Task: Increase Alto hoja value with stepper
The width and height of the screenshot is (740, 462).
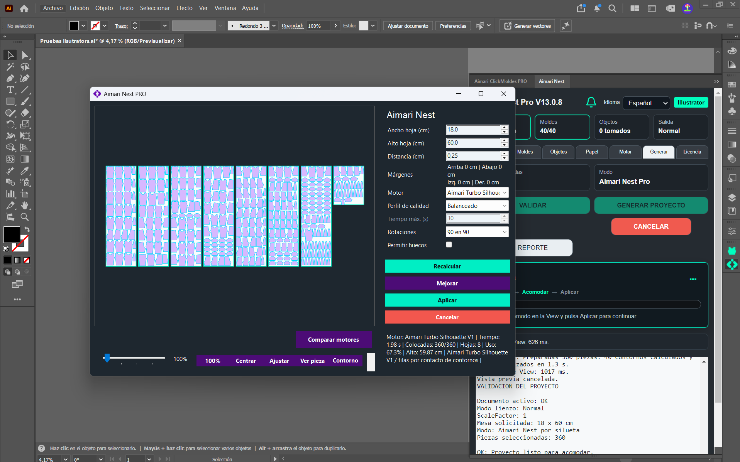Action: [505, 140]
